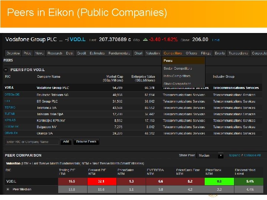
Task: Switch to the Events tab
Action: [x=220, y=53]
